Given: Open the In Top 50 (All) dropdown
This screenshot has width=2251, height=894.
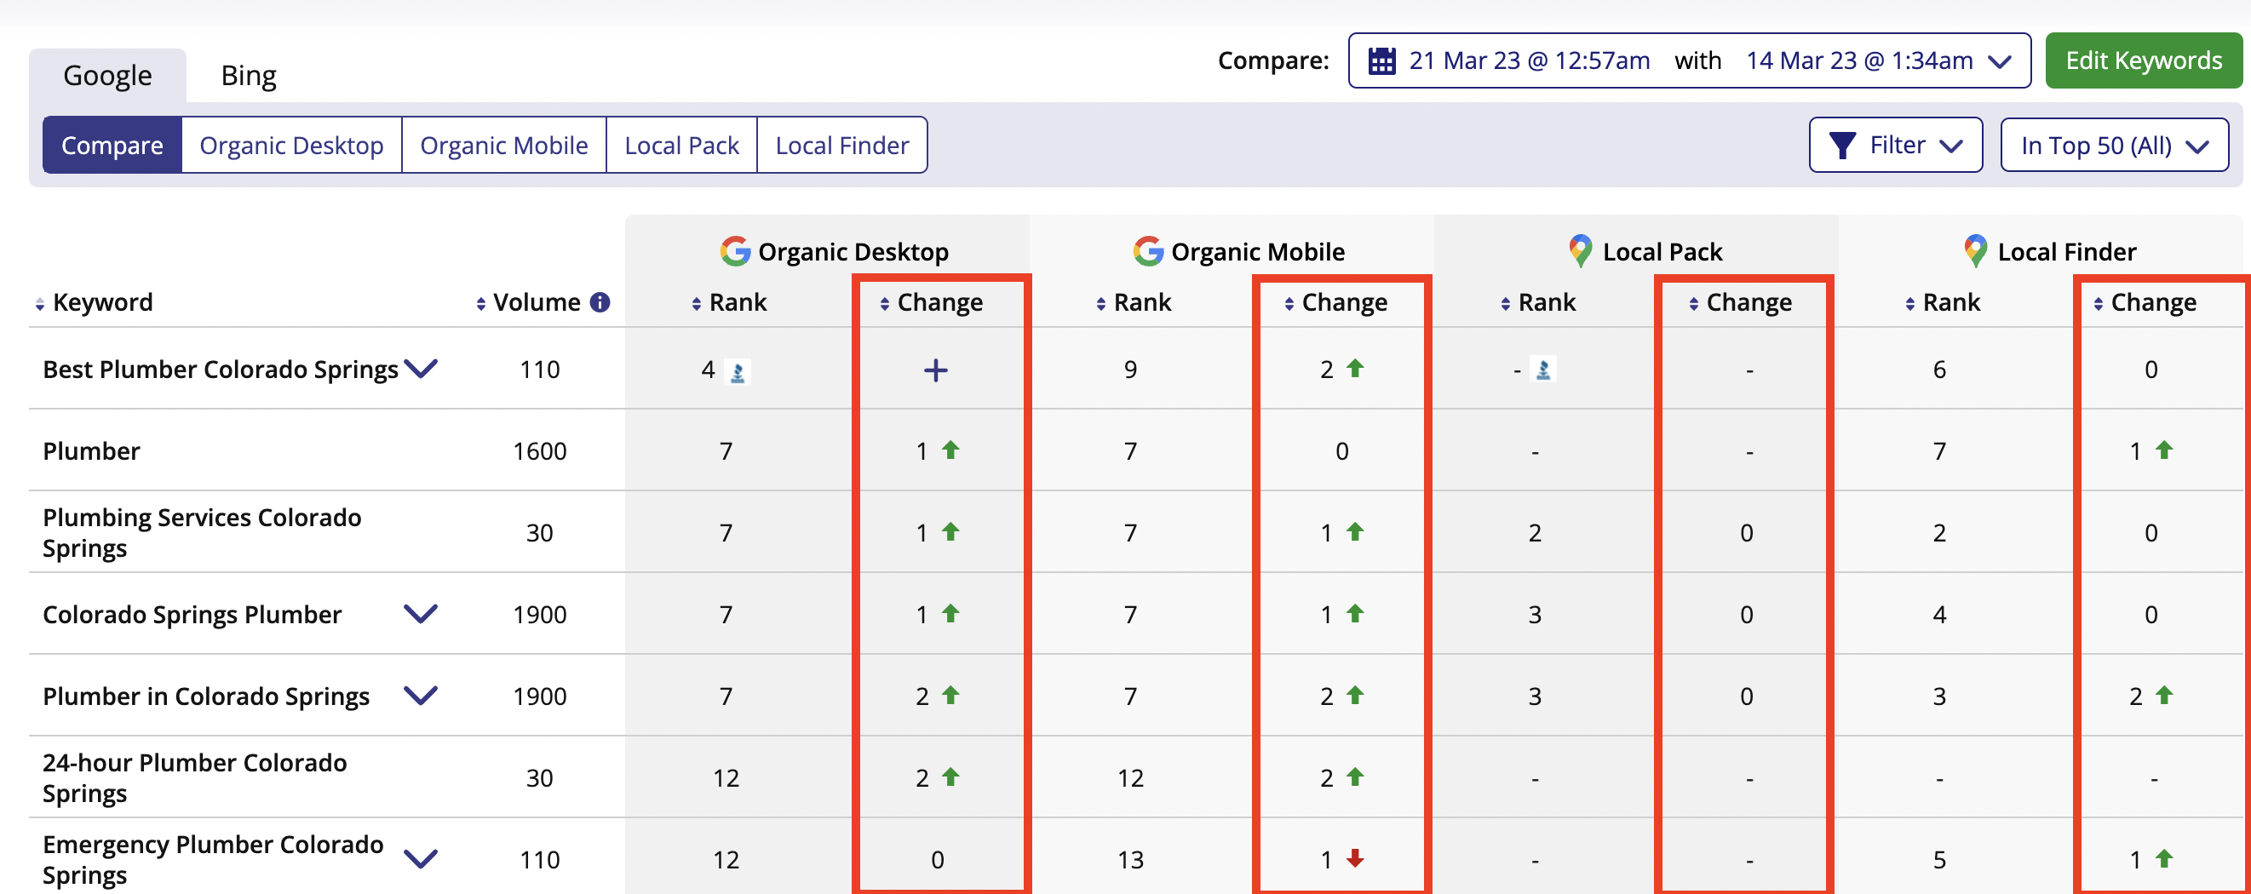Looking at the screenshot, I should point(2115,145).
